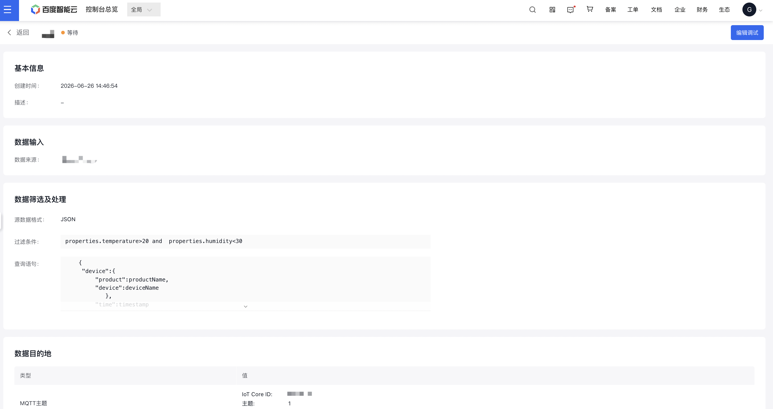Image resolution: width=773 pixels, height=409 pixels.
Task: Open the search icon in header
Action: coord(532,9)
